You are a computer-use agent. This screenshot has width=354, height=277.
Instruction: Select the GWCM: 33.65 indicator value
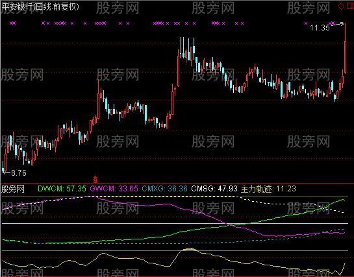pyautogui.click(x=114, y=188)
